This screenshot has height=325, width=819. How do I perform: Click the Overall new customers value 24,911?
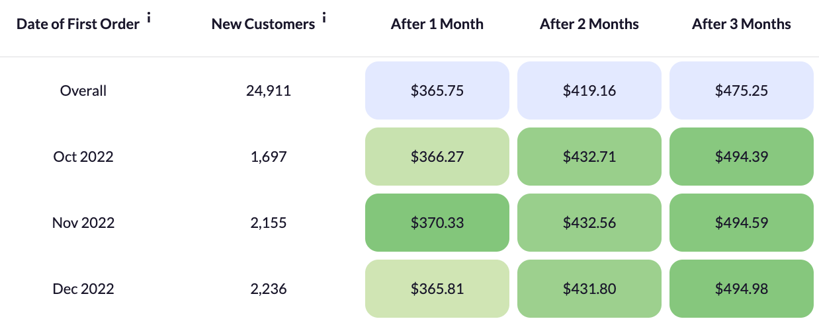point(269,90)
